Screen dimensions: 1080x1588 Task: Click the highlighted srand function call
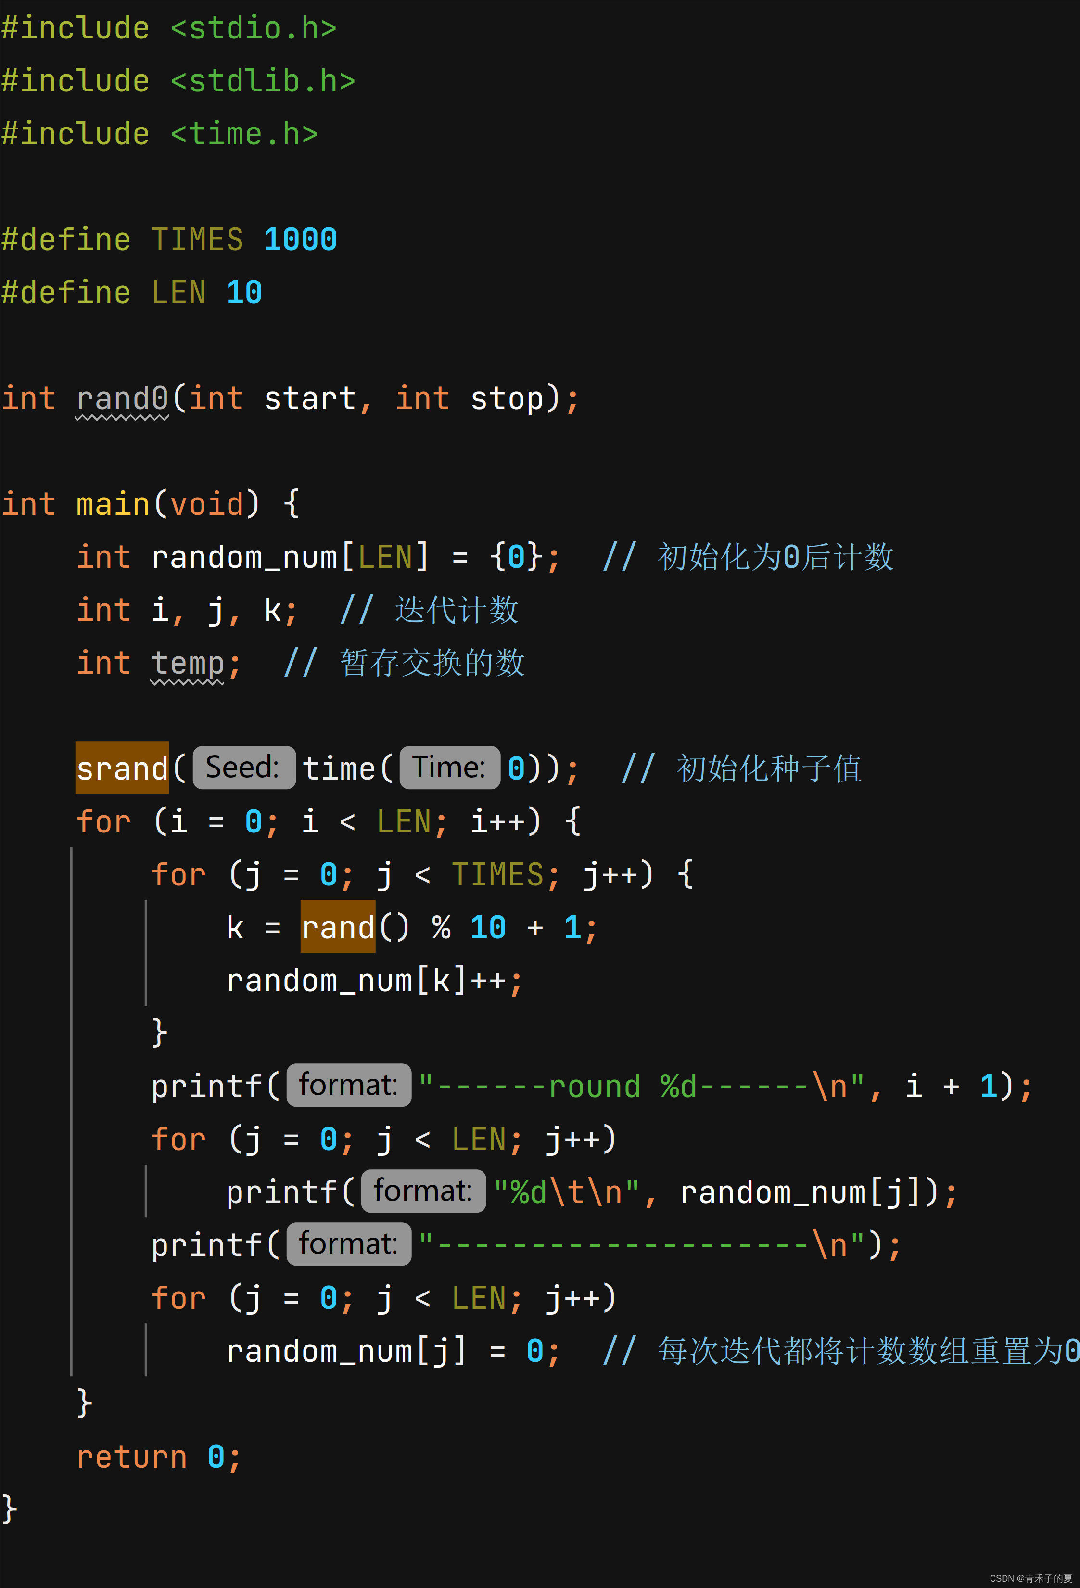click(x=122, y=768)
